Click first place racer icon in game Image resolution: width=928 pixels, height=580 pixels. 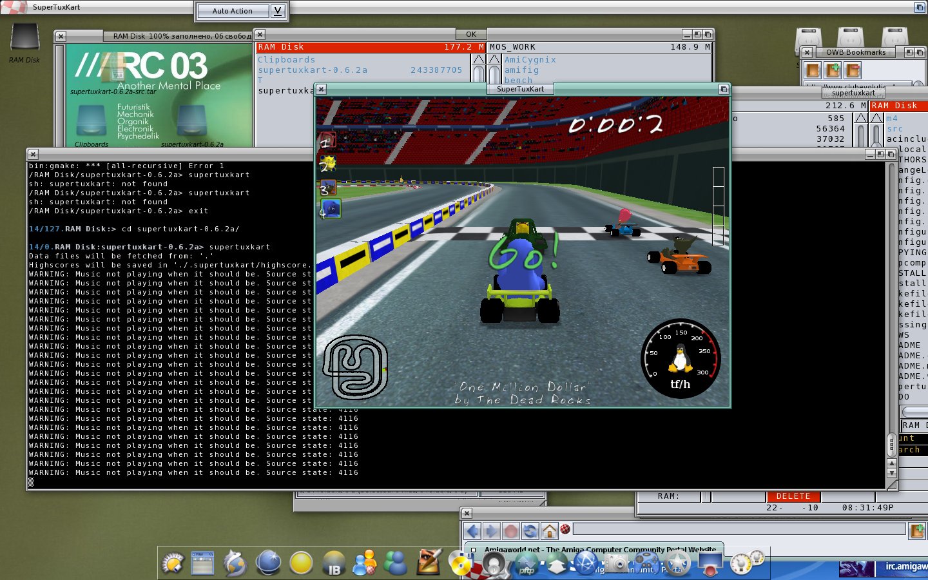coord(327,140)
